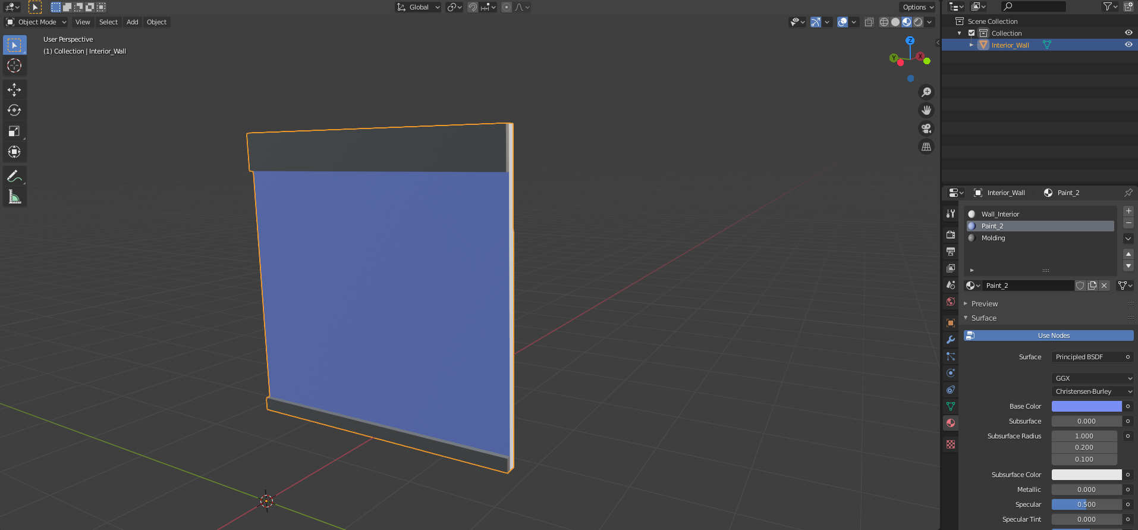Open the Global transform orientation dropdown
The height and width of the screenshot is (530, 1138).
click(419, 7)
